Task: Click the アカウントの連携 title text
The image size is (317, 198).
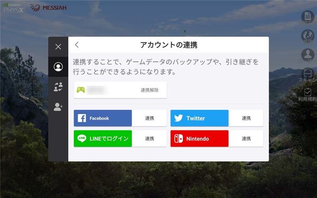Action: (169, 45)
